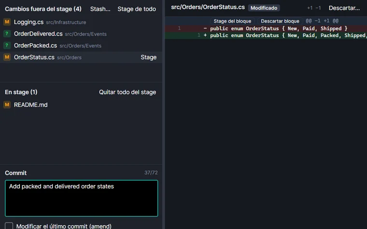
Task: Click the src/Infrastructure path label
Action: click(x=66, y=22)
